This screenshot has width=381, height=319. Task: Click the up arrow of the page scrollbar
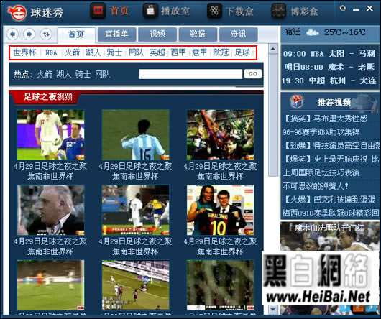click(x=273, y=49)
